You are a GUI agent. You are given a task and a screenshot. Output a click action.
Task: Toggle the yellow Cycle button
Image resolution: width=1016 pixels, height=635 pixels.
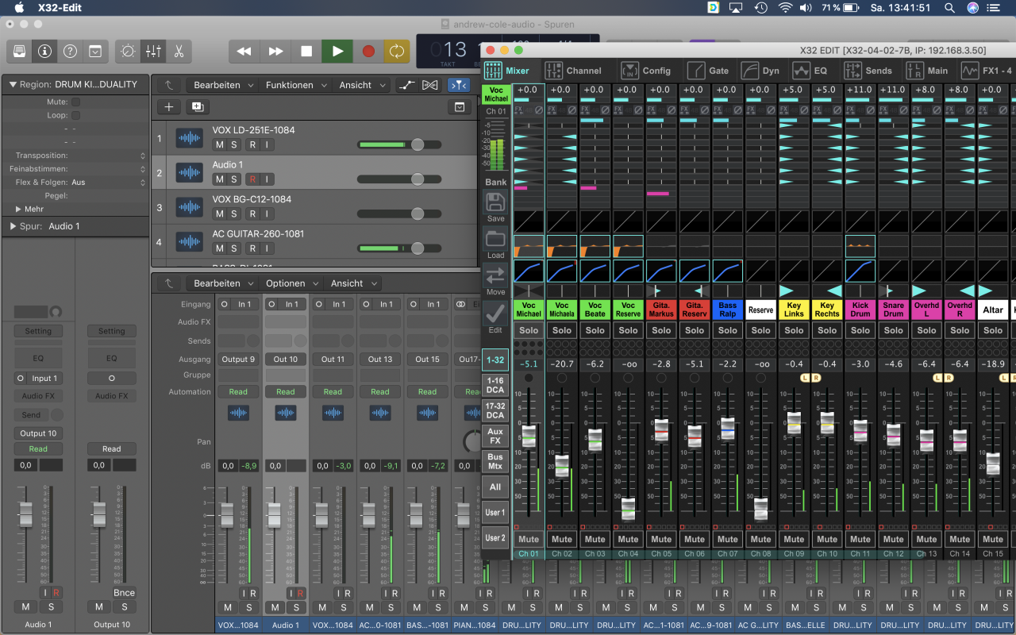point(396,51)
